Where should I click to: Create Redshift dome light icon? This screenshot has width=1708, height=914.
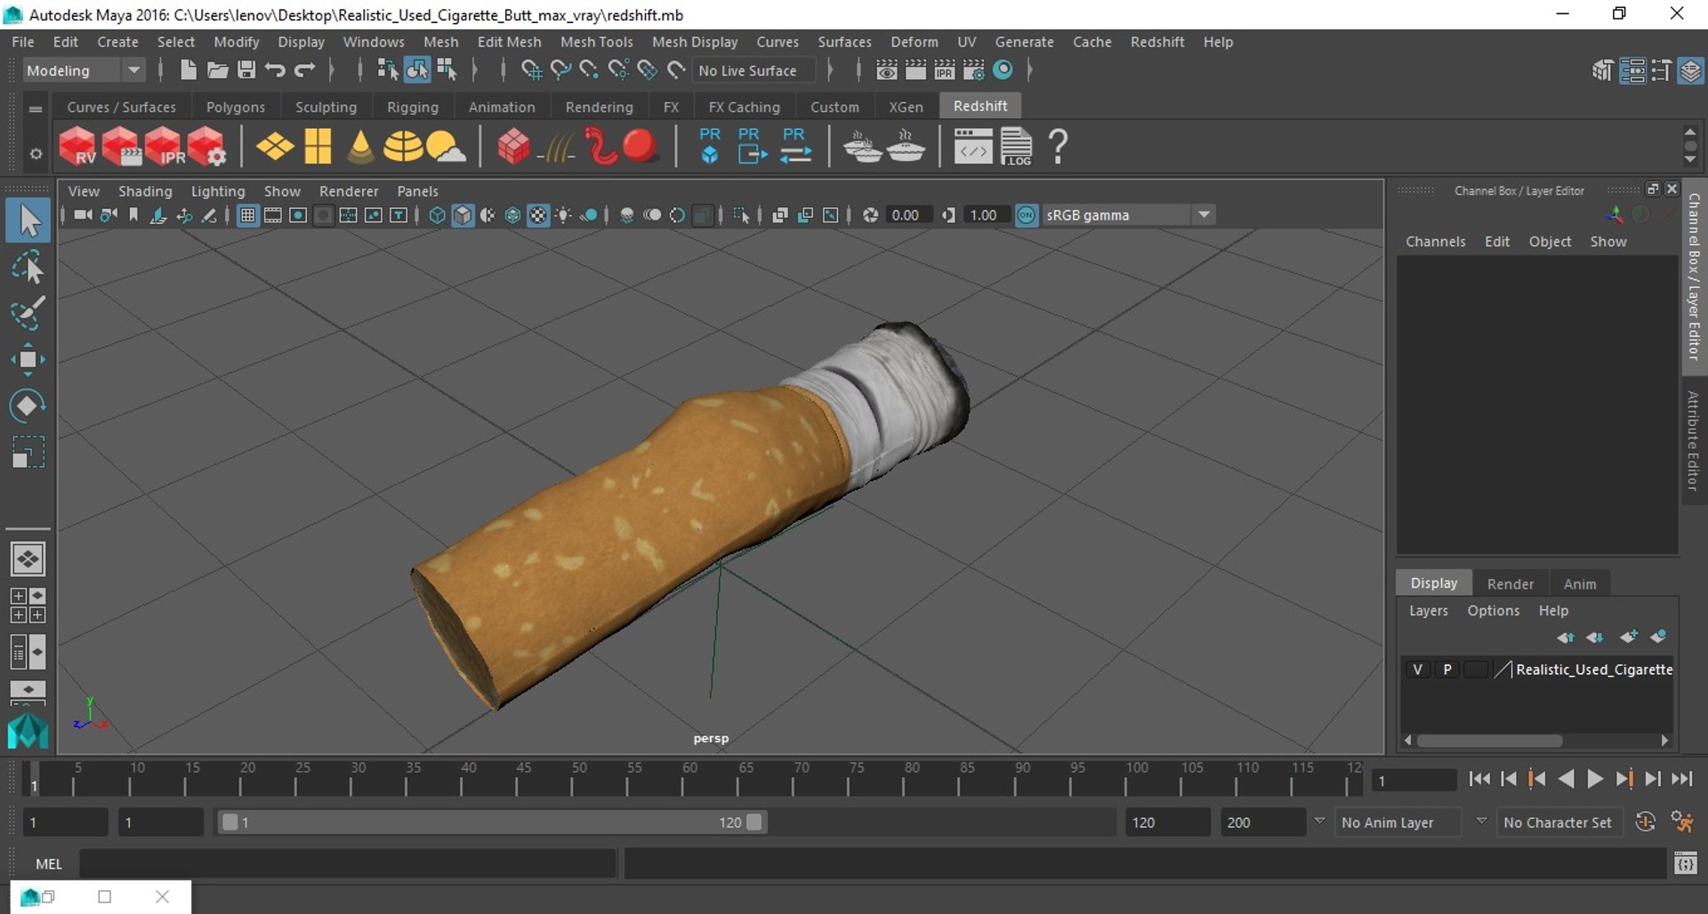coord(403,146)
